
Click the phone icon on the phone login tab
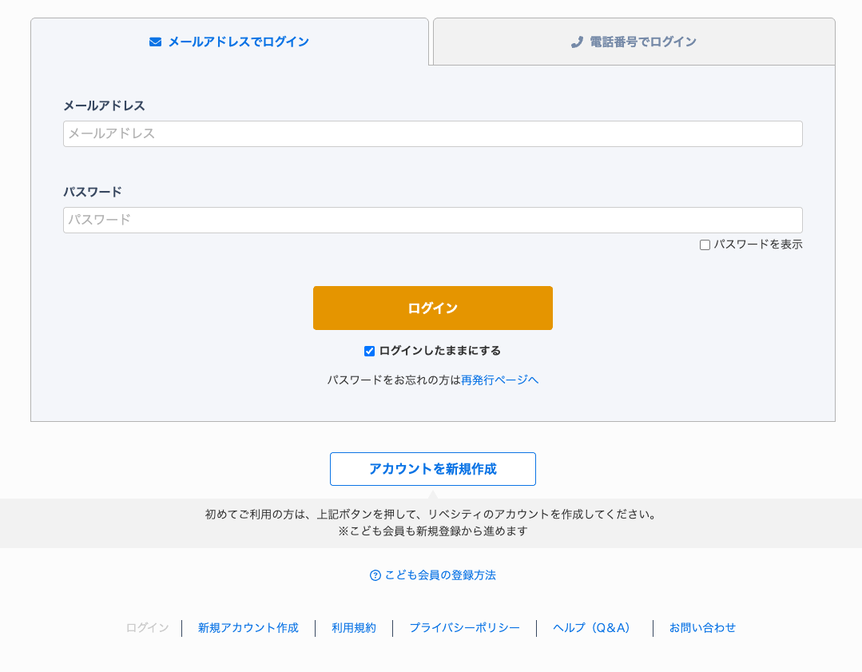pyautogui.click(x=577, y=42)
